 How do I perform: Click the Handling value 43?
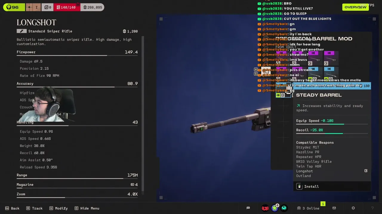[135, 122]
